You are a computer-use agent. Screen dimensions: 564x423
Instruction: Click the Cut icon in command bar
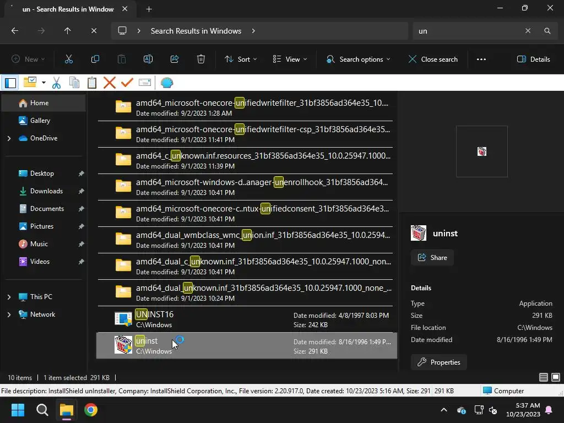(x=68, y=59)
